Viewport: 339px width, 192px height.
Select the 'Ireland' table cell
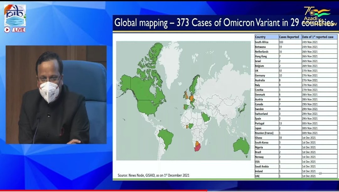click(x=267, y=171)
